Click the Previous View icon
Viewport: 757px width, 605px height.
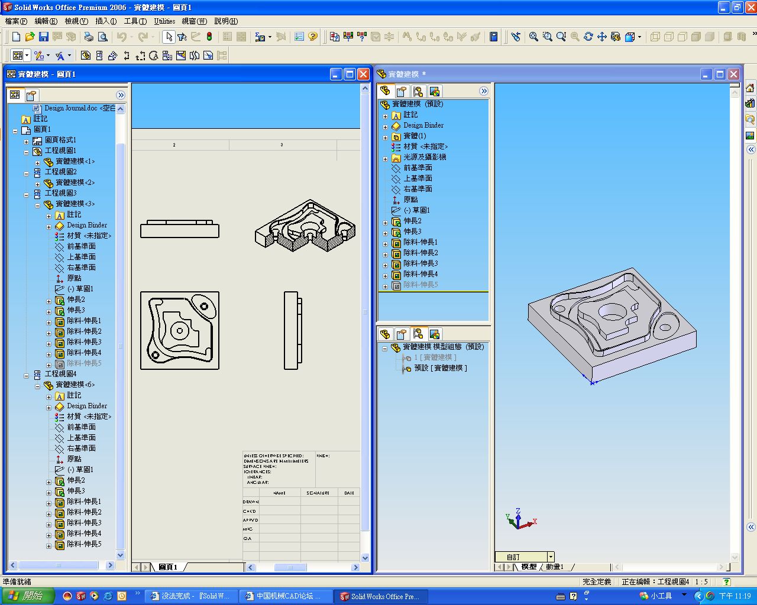coord(516,37)
